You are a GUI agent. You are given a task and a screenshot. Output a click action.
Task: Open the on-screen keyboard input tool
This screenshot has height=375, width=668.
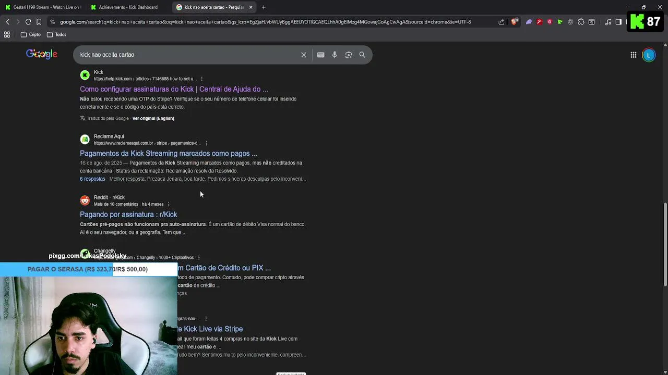(321, 55)
